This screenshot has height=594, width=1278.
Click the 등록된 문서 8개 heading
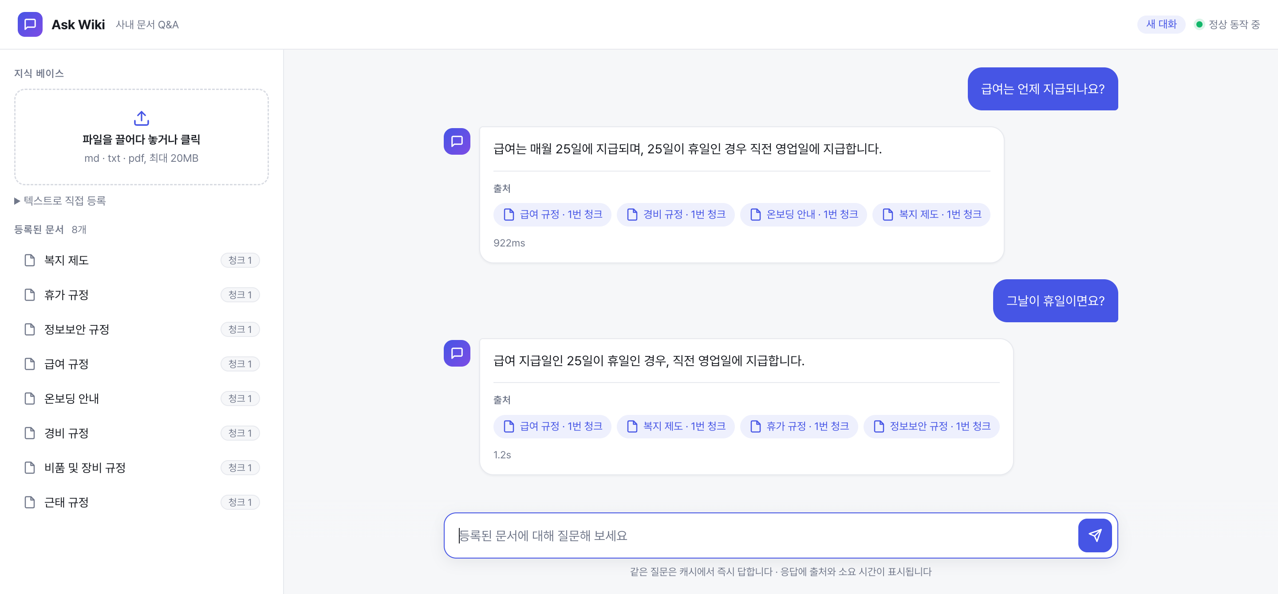point(50,229)
